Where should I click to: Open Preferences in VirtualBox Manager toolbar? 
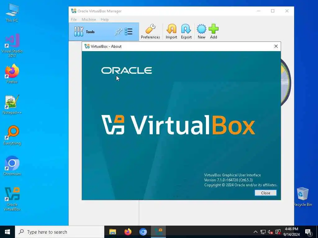click(150, 32)
